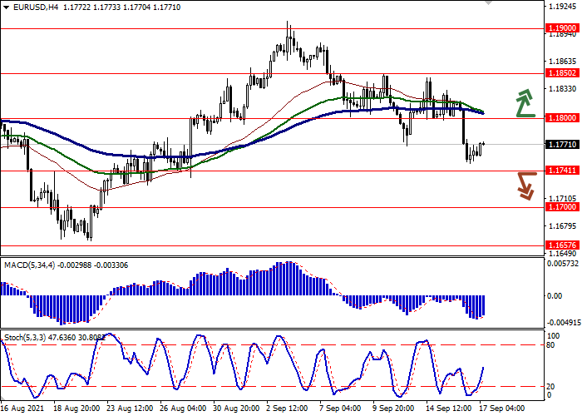Click the 30 Aug 20:00 time label

click(x=237, y=409)
